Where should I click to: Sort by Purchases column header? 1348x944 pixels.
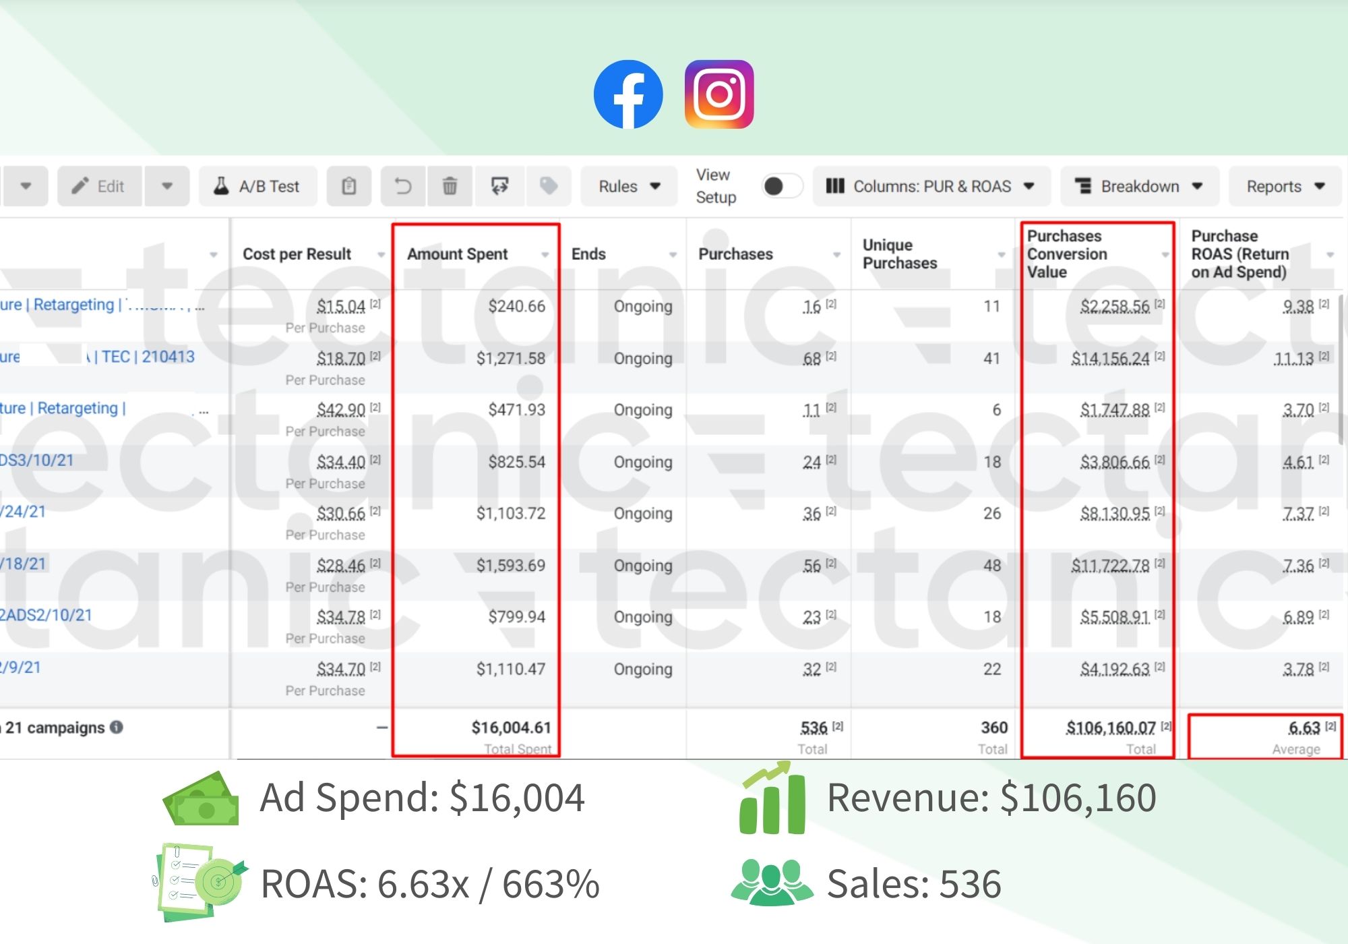click(735, 254)
